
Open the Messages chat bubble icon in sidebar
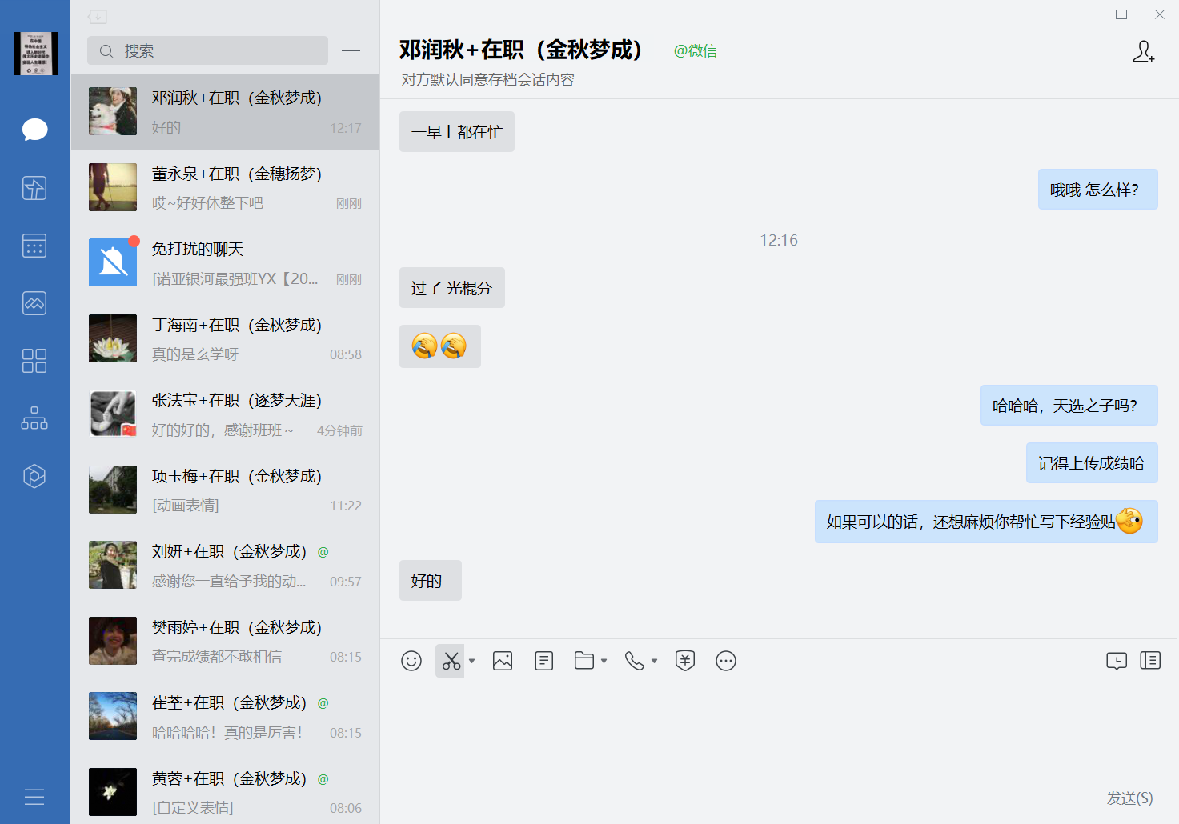point(34,130)
